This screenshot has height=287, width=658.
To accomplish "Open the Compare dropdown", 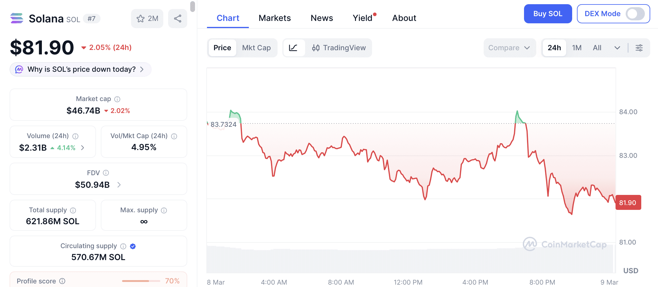I will (509, 48).
